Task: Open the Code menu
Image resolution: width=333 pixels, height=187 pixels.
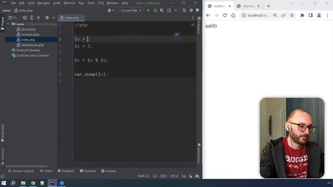Action: click(57, 3)
